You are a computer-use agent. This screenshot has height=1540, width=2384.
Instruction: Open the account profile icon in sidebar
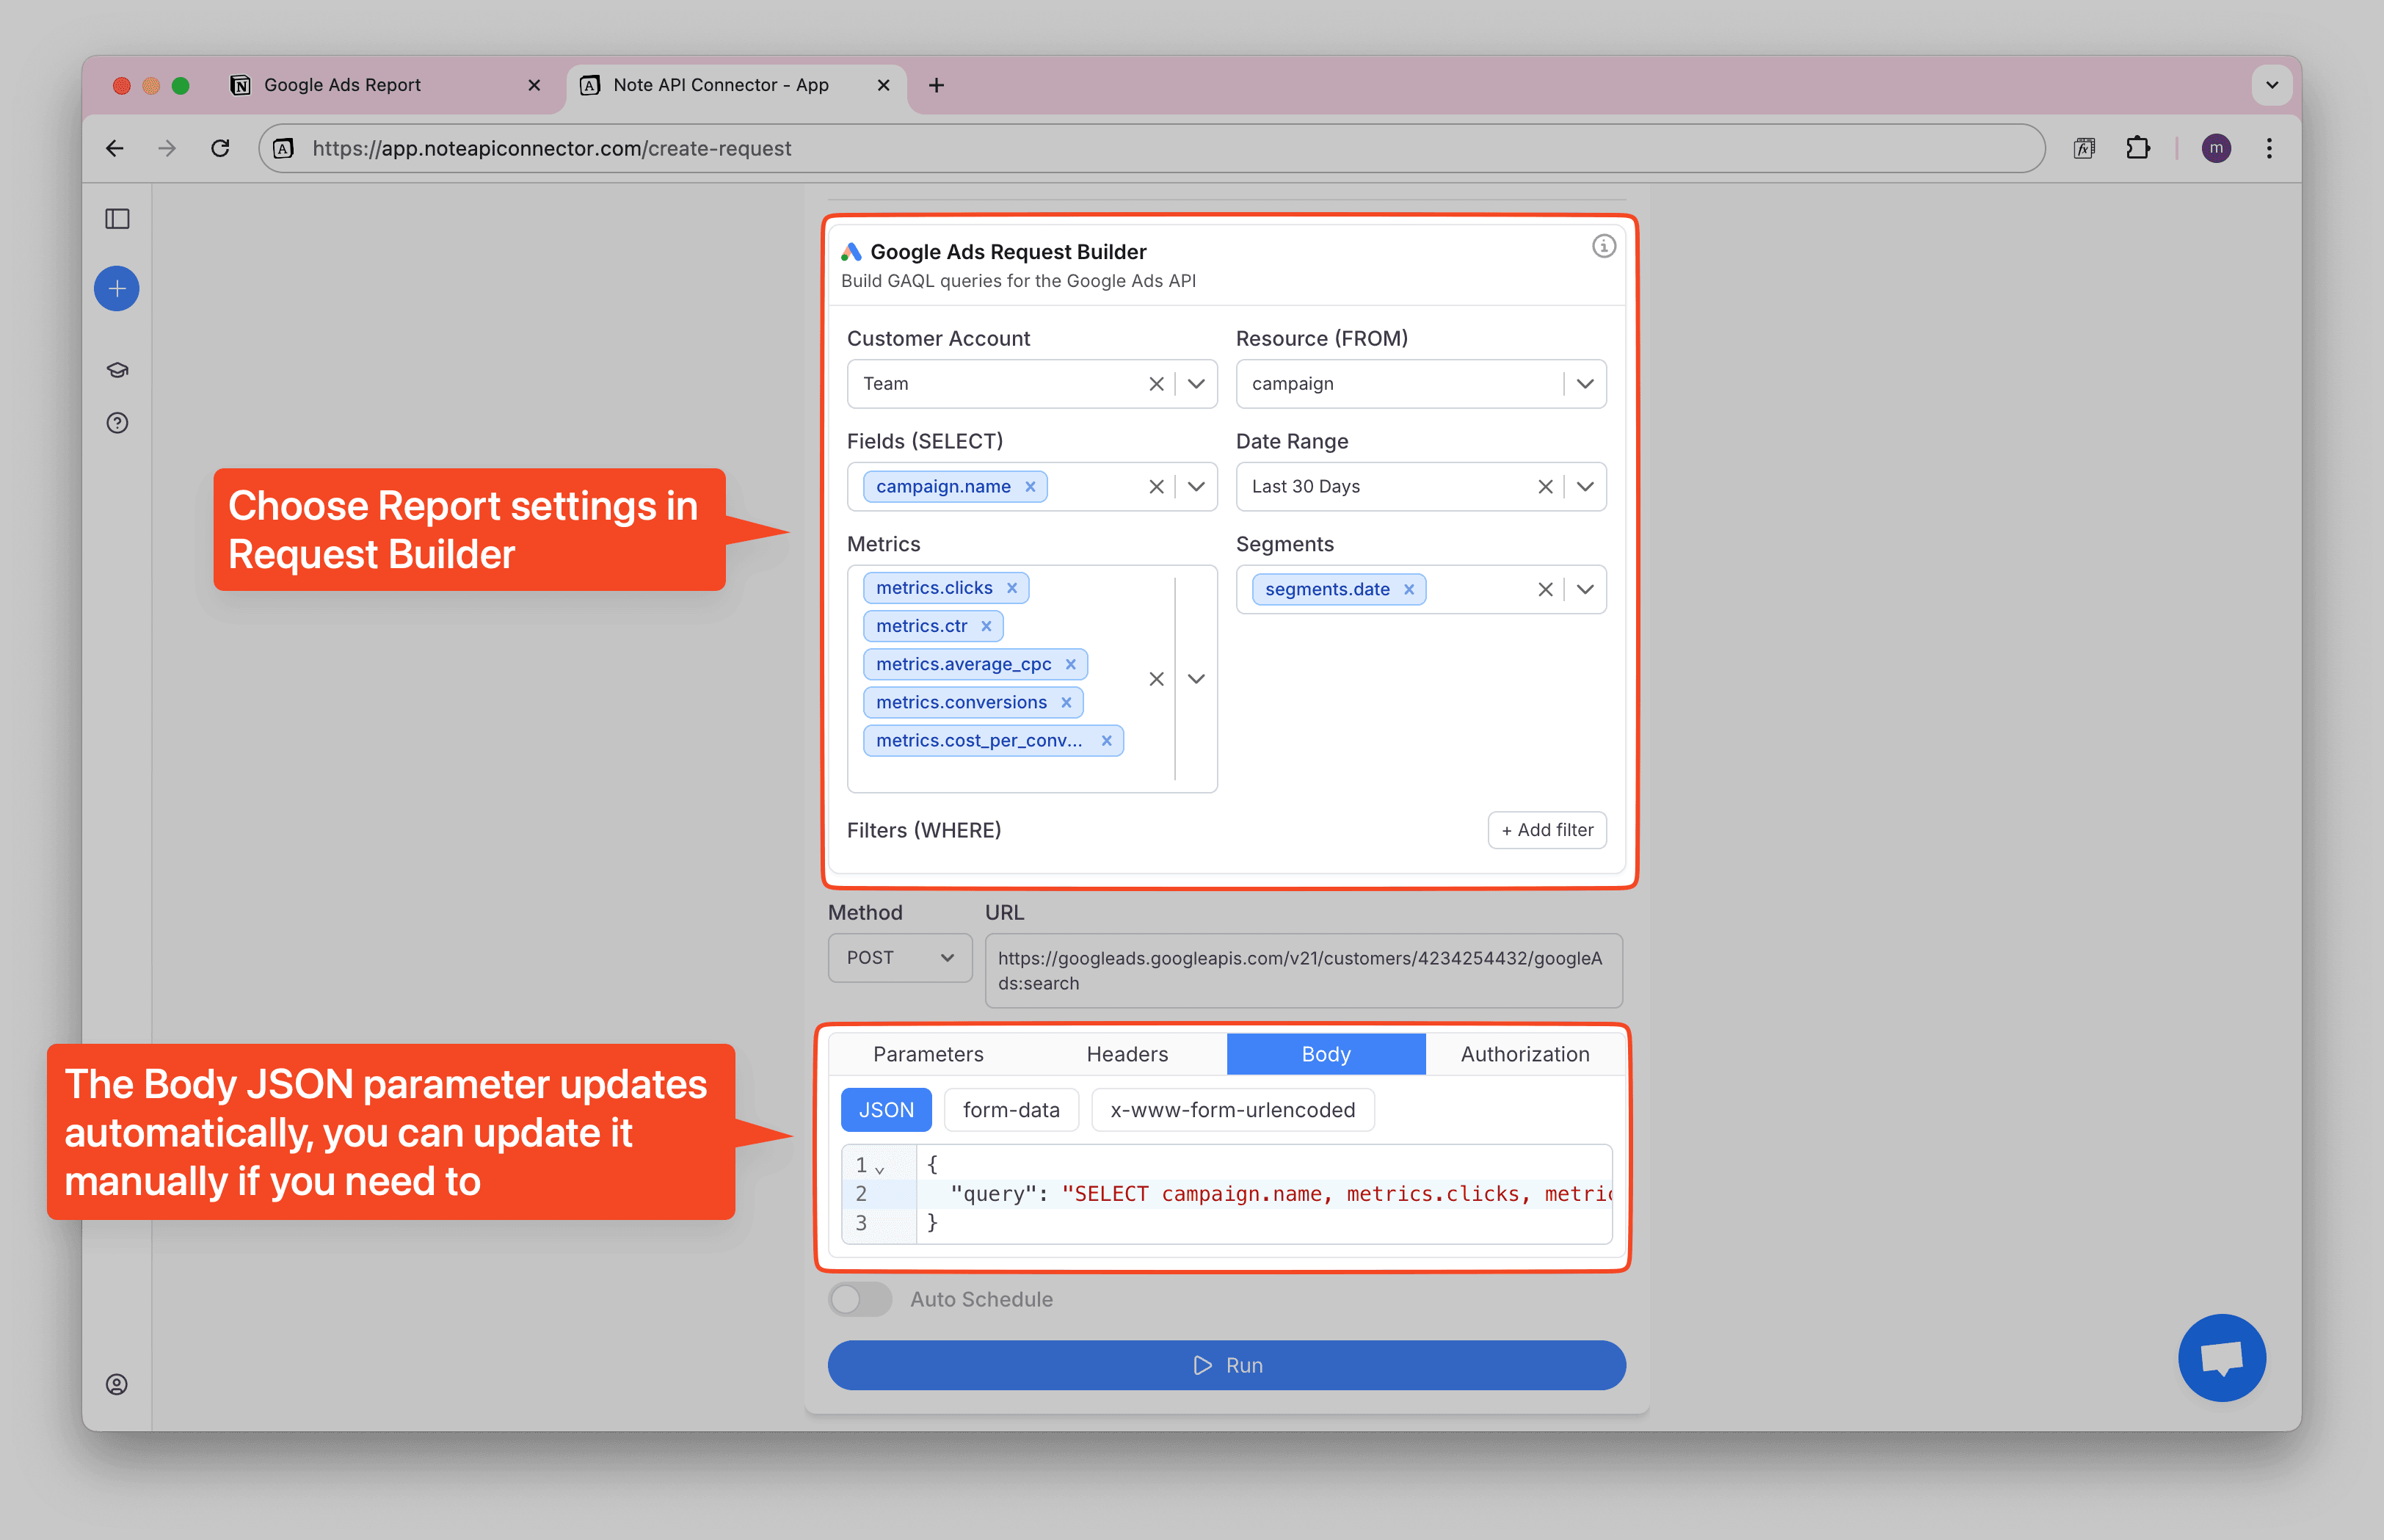coord(117,1384)
